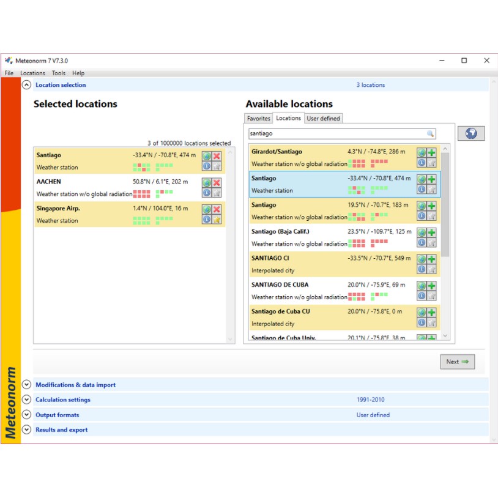Add SANTIAGO DE CUBA weather station

pyautogui.click(x=431, y=286)
